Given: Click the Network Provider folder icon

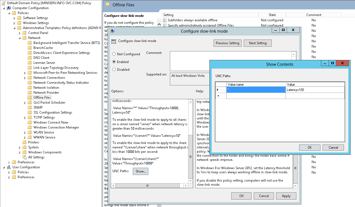Looking at the screenshot, I should tap(30, 93).
